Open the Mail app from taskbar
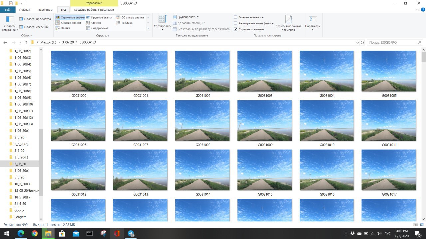 point(76,233)
